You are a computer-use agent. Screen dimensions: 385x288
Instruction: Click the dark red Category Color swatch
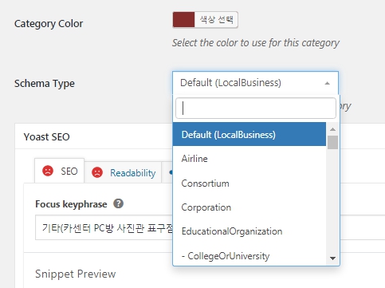183,20
